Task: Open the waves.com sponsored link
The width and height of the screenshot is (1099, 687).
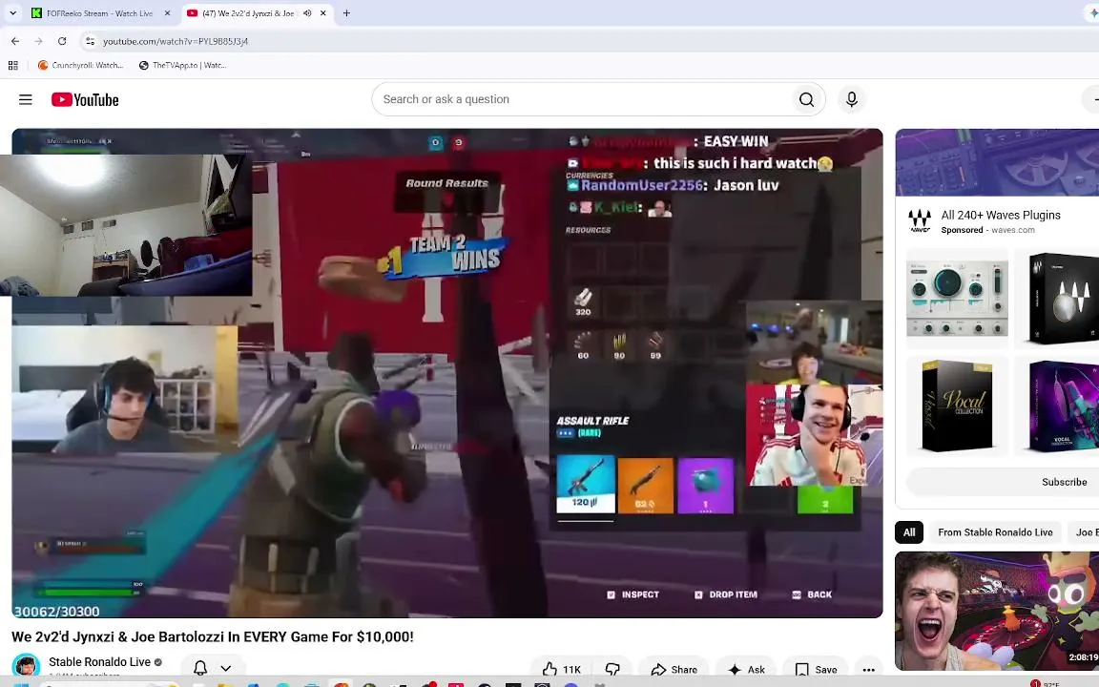Action: click(x=1013, y=230)
